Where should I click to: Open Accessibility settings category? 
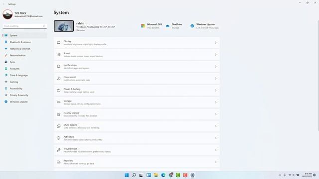[x=25, y=89]
